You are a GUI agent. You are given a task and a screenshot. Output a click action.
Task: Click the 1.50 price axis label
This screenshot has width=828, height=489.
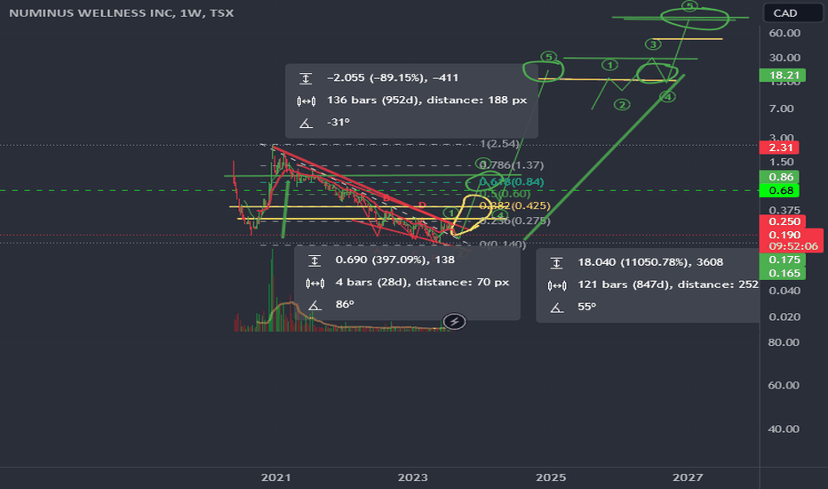[781, 162]
